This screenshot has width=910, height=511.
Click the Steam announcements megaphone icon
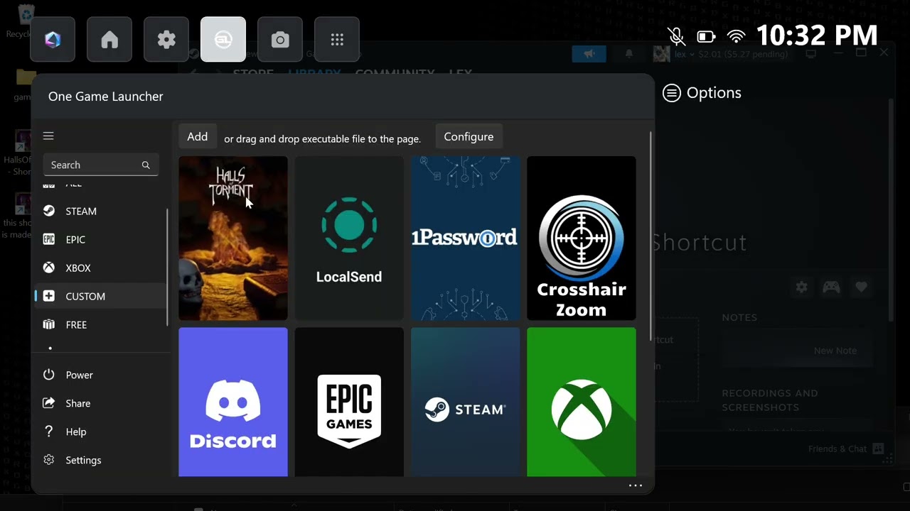[x=589, y=54]
